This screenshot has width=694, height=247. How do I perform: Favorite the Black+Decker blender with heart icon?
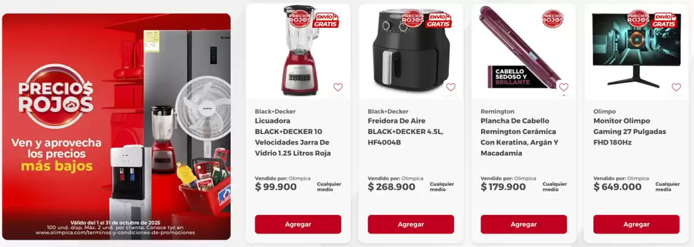[337, 87]
